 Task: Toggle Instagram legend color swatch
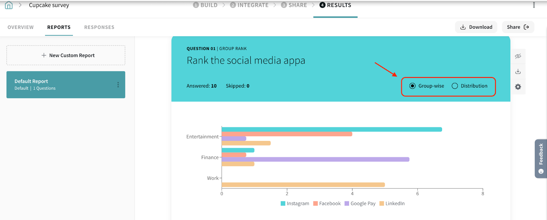pos(283,204)
